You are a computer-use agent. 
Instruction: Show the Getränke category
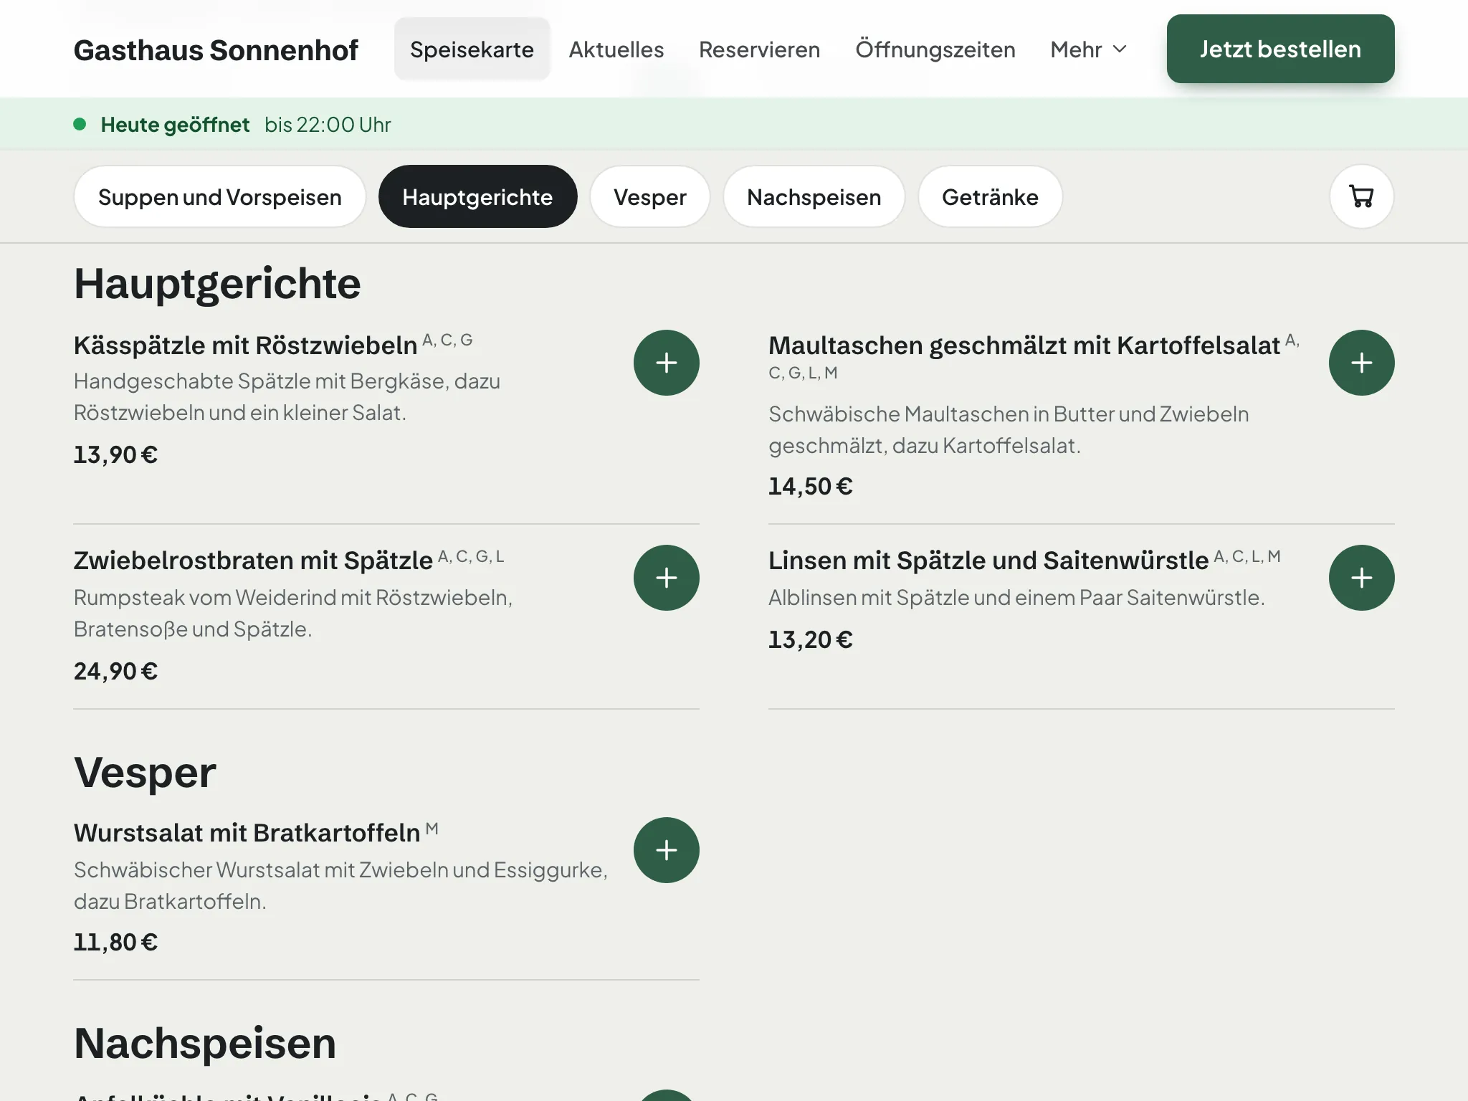click(x=990, y=197)
